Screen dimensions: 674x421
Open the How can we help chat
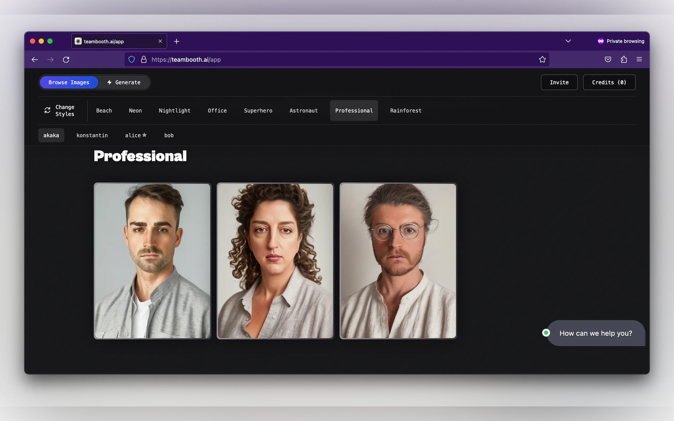click(595, 333)
